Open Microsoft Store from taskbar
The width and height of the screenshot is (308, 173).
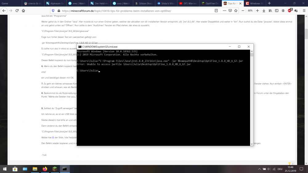click(x=15, y=169)
